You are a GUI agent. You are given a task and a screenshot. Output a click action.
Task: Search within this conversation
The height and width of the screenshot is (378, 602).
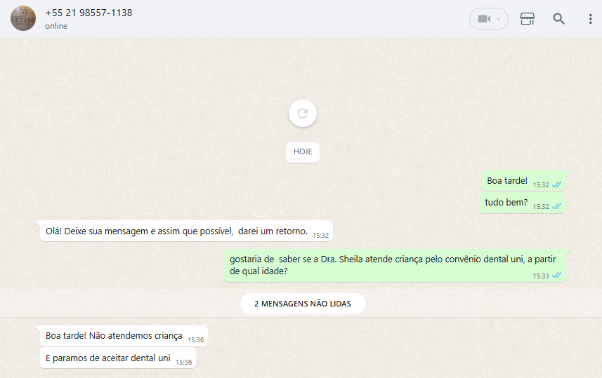(x=558, y=19)
